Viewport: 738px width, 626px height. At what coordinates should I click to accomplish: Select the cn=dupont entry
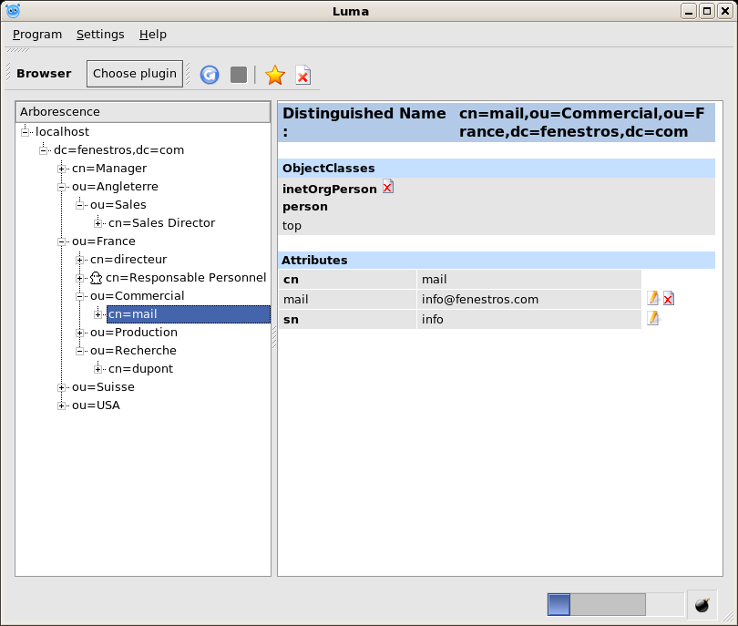(140, 369)
